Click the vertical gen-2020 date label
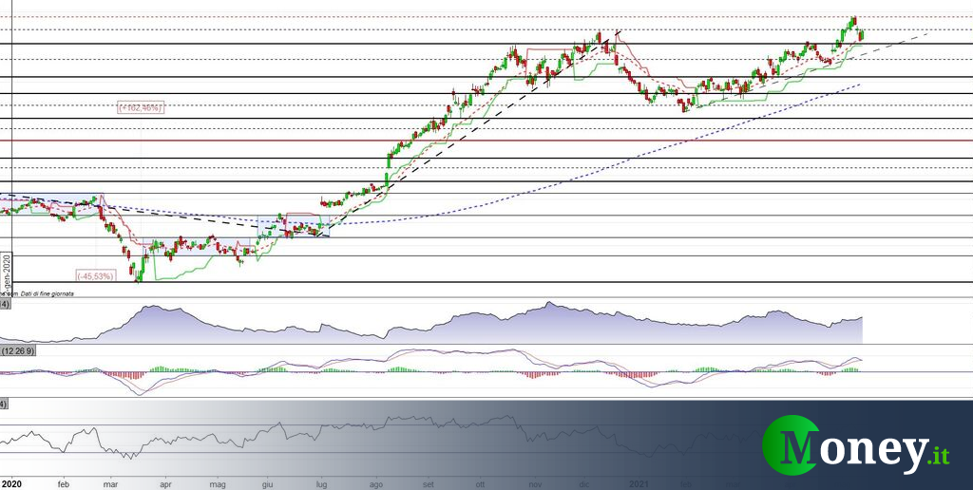 pos(8,273)
